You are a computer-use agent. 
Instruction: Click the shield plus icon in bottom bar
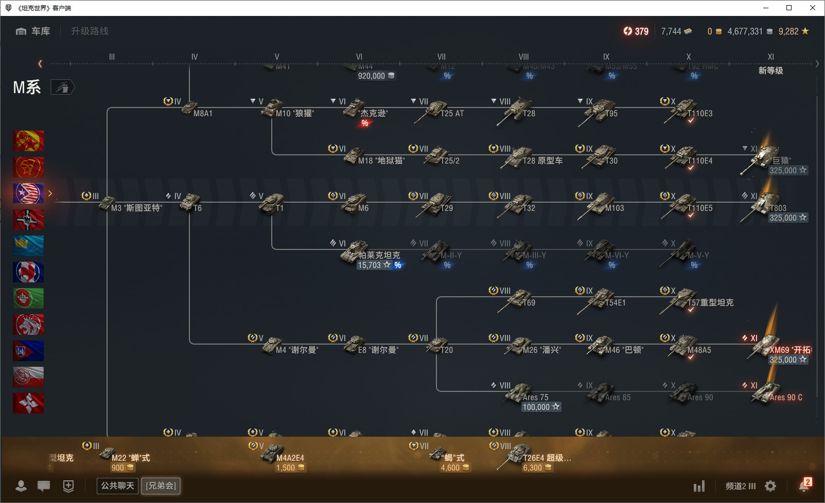(68, 486)
